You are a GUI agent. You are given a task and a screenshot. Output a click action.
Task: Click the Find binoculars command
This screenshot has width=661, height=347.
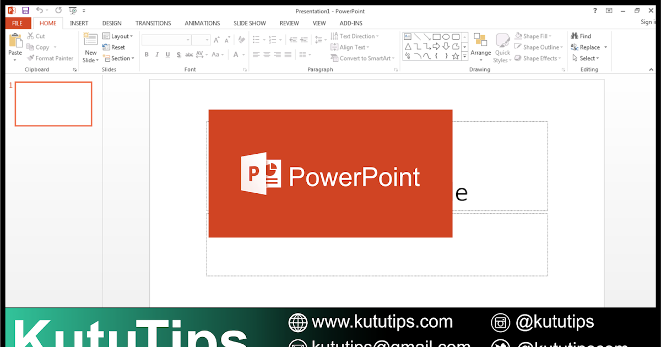point(581,36)
